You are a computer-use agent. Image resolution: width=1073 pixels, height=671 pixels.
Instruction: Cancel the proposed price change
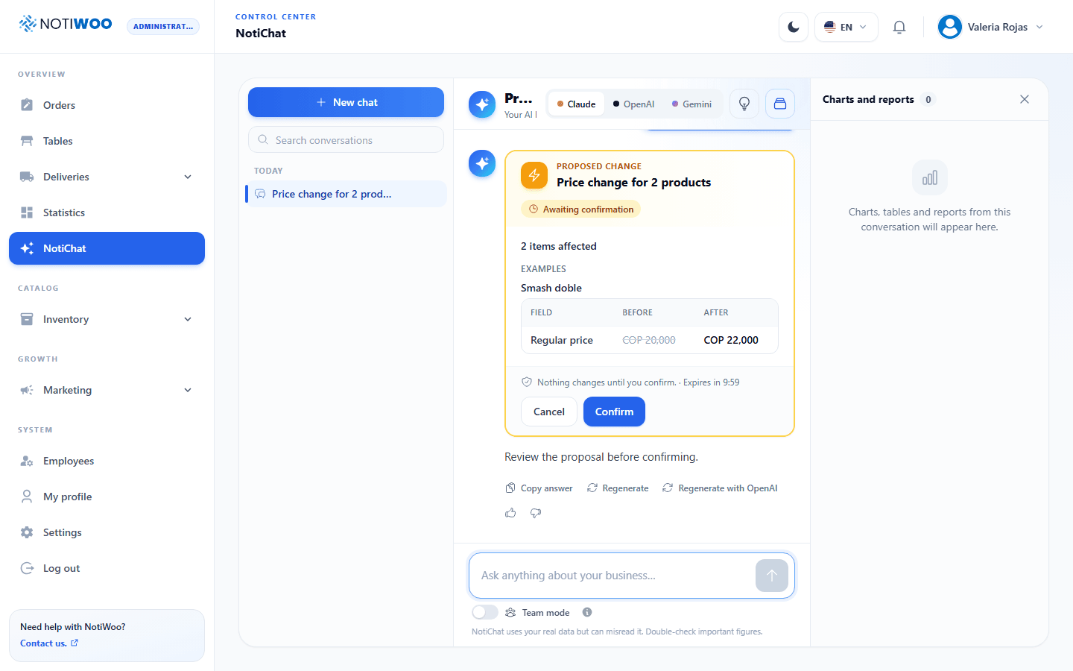[549, 412]
